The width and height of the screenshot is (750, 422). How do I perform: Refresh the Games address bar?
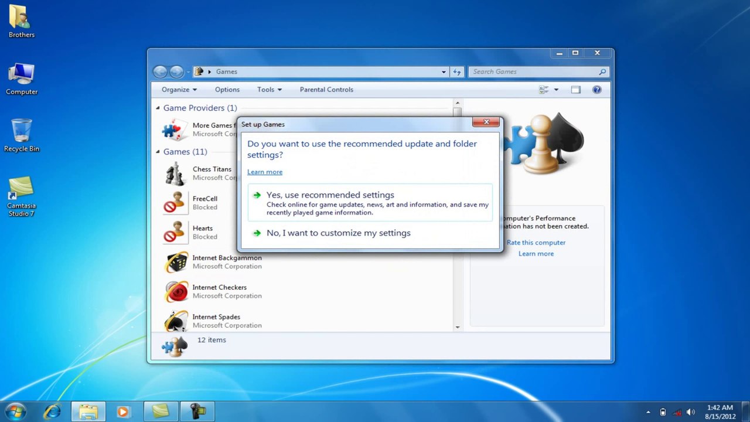coord(457,72)
